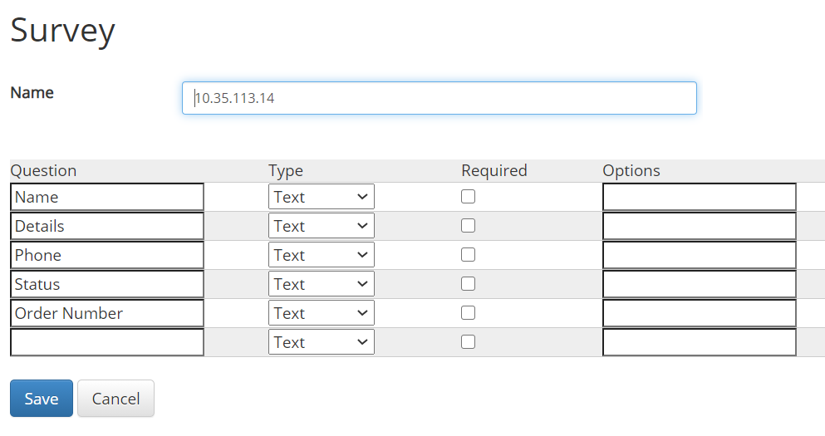Open Type dropdown for Order Number question
This screenshot has width=825, height=436.
(321, 313)
